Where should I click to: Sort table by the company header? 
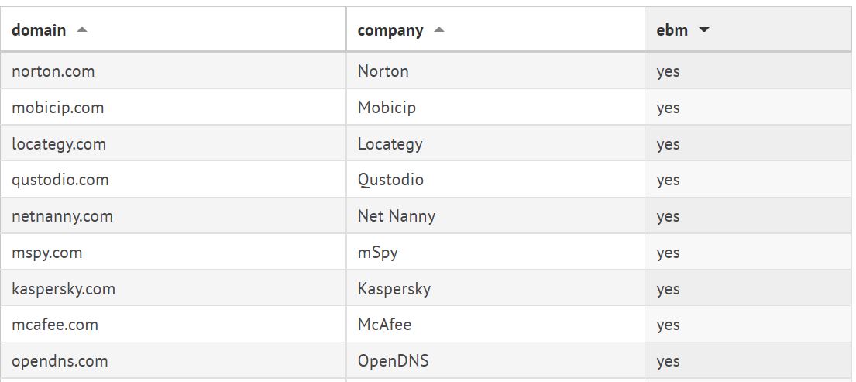click(x=390, y=30)
